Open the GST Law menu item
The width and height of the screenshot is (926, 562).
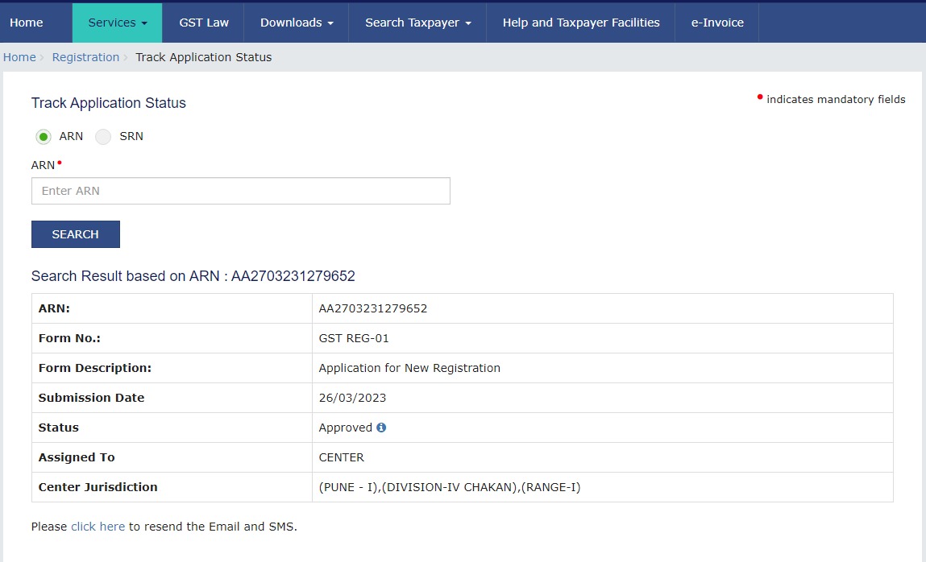204,23
